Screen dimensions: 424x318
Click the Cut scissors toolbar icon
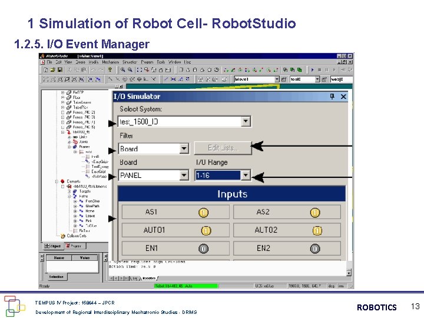tap(69, 69)
